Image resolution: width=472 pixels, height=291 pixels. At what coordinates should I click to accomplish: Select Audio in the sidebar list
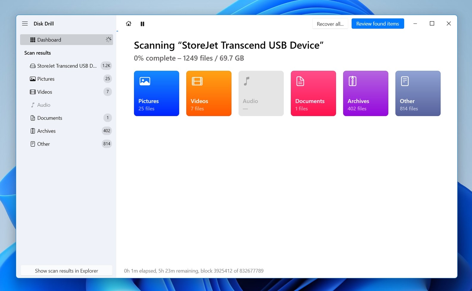pos(44,105)
